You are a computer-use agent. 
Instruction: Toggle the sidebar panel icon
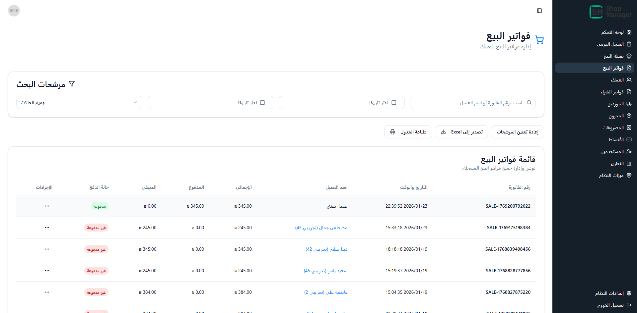pos(539,11)
